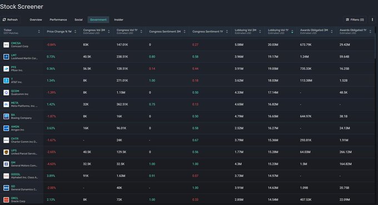Open the Insider tab
This screenshot has width=378, height=205.
[118, 20]
